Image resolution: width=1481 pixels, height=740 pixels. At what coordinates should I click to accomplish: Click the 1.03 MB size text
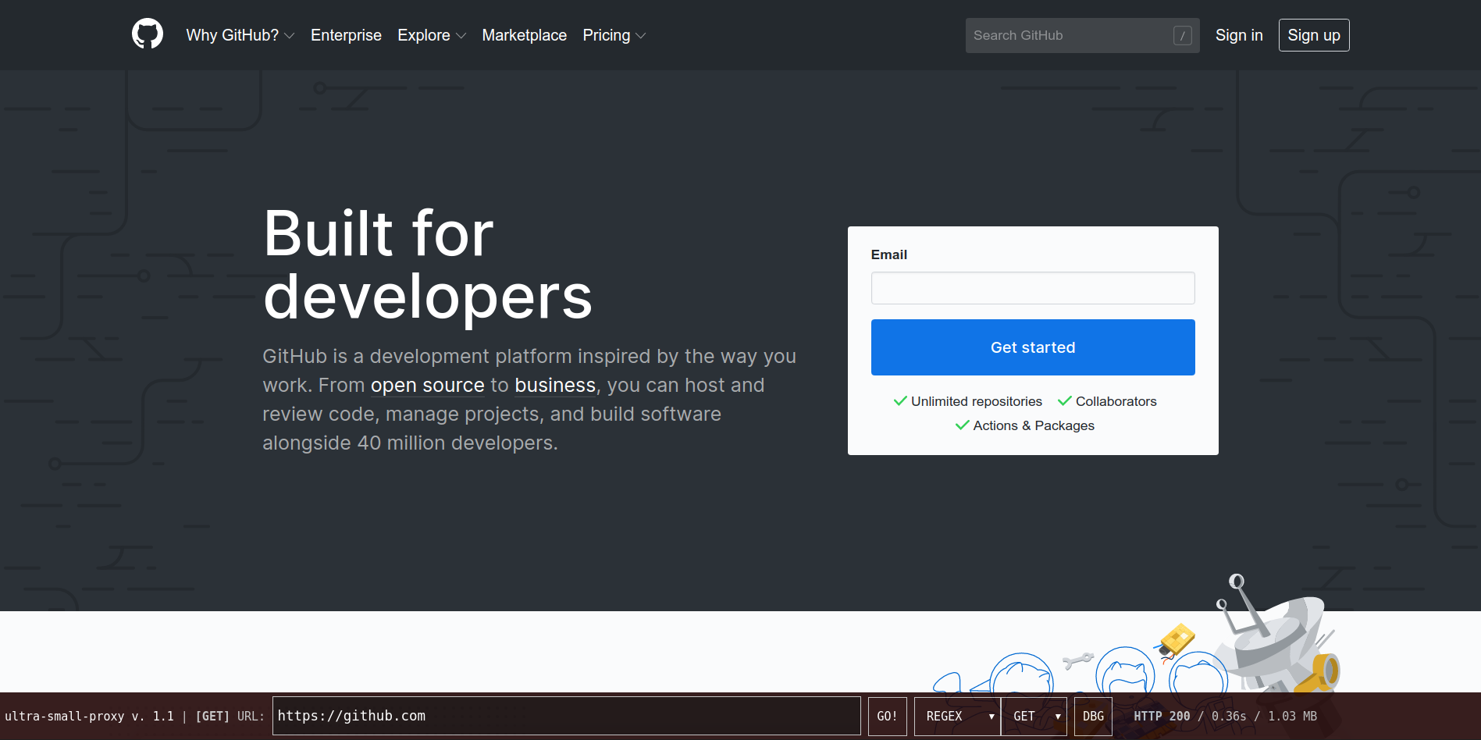pos(1292,716)
